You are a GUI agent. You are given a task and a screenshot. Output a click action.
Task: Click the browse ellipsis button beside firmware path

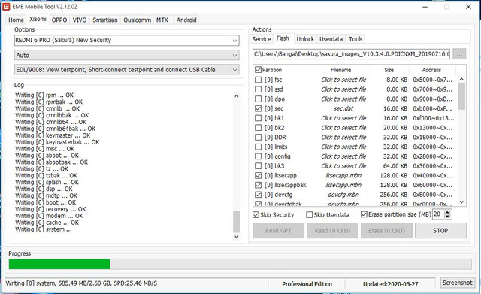(x=459, y=54)
